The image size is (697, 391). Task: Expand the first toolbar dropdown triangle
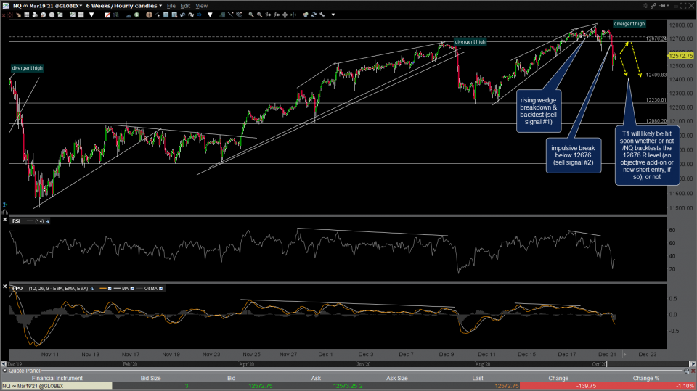91,15
